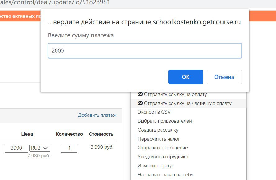
Task: Click the cost value '3 990 руб.'
Action: [x=102, y=147]
